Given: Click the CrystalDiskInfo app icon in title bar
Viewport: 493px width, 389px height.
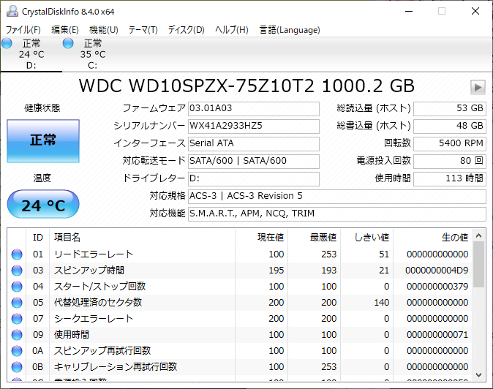Looking at the screenshot, I should tap(12, 11).
